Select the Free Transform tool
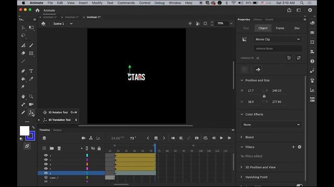 point(31,28)
